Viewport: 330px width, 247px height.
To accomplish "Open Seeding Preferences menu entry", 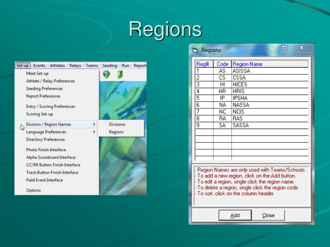I will coord(44,89).
